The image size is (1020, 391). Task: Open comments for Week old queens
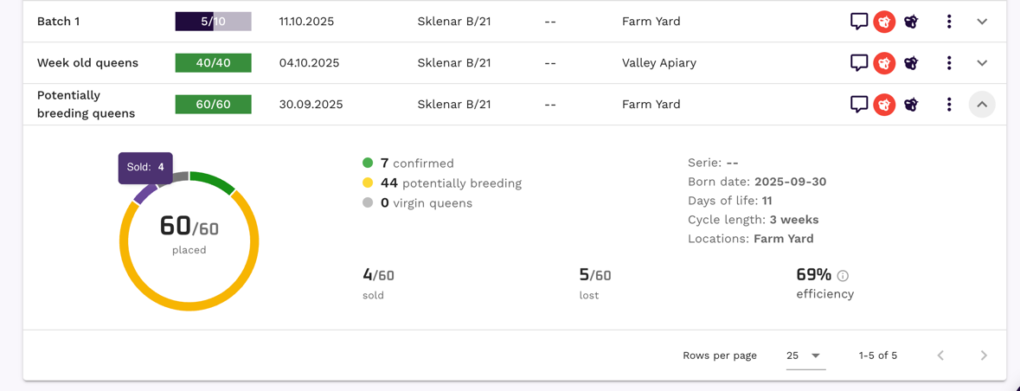858,63
